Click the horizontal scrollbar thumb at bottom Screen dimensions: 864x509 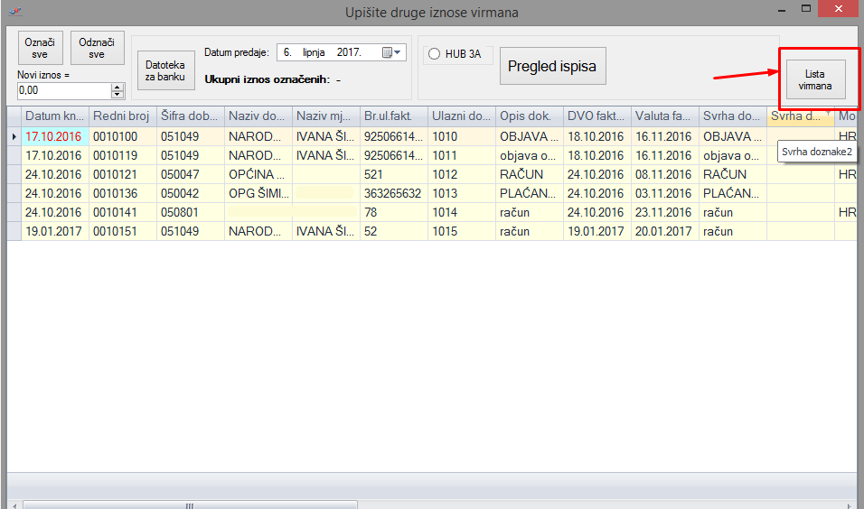click(x=189, y=504)
